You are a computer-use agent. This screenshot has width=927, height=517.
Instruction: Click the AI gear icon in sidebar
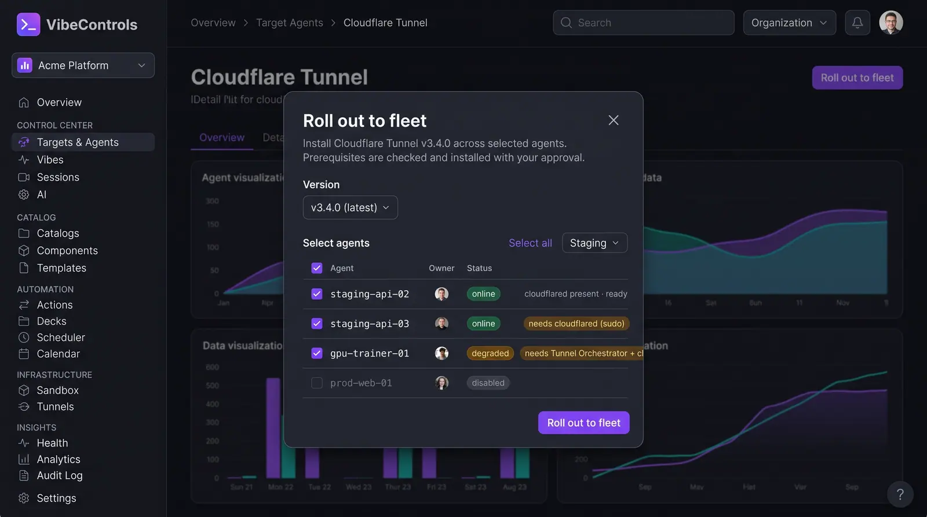(x=24, y=195)
